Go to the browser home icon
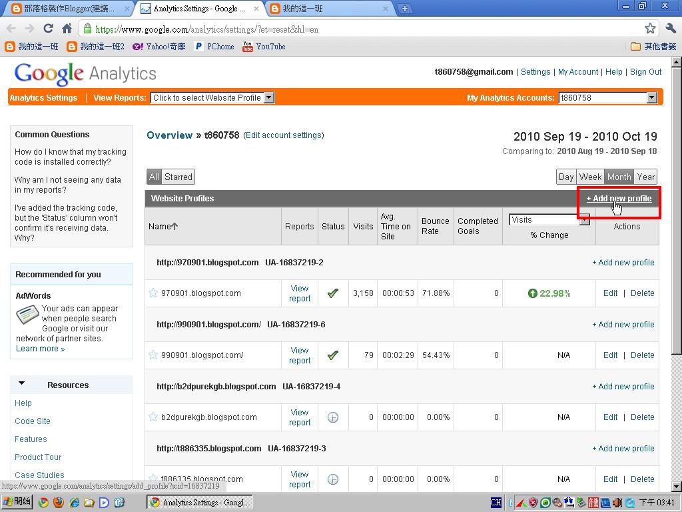Image resolution: width=682 pixels, height=512 pixels. (67, 29)
